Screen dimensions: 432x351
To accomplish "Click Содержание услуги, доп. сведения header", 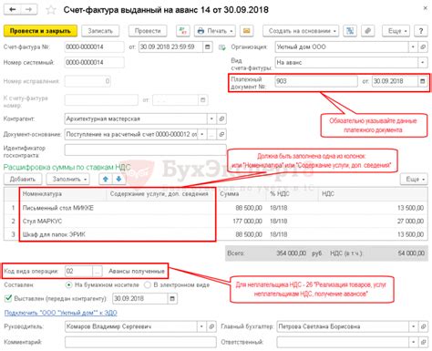I will tap(160, 194).
